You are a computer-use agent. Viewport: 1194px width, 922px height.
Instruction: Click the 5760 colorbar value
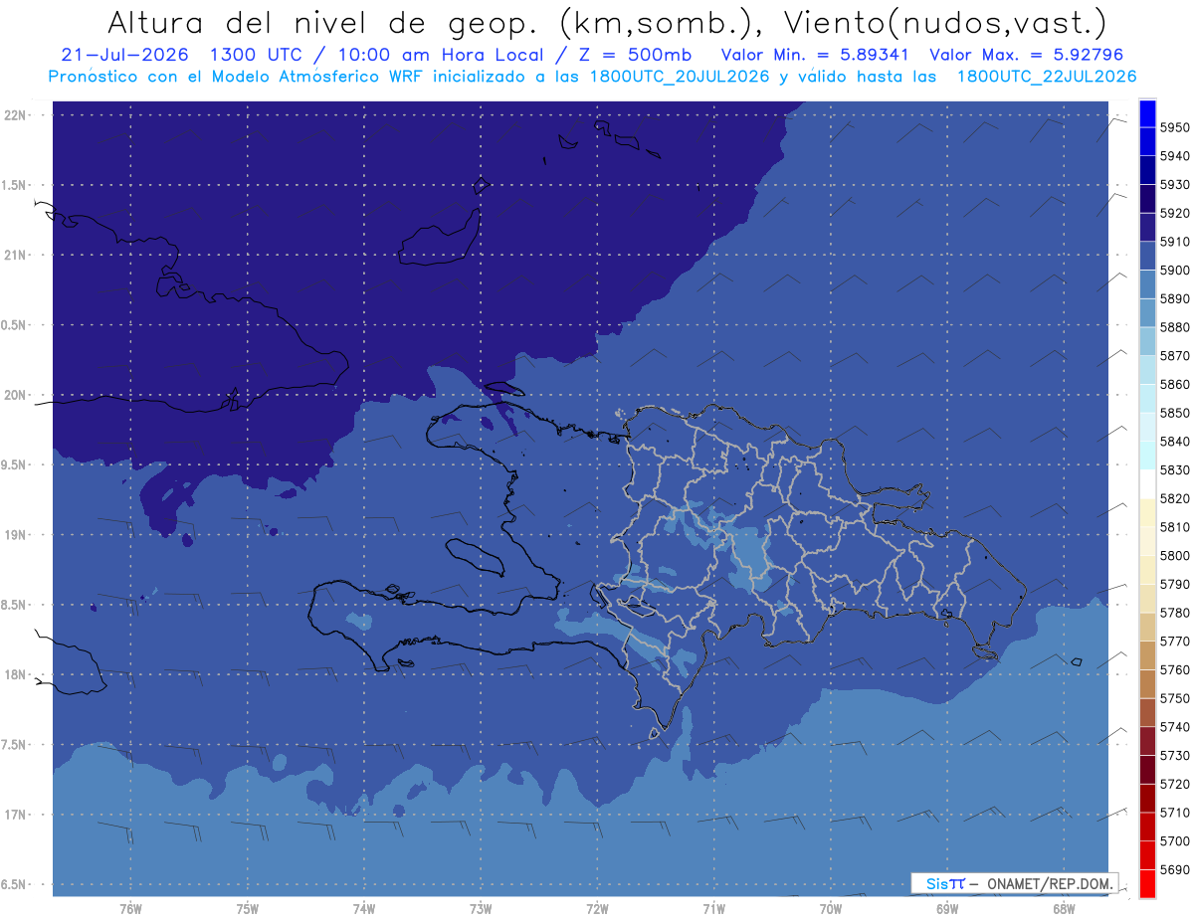[x=1174, y=669]
